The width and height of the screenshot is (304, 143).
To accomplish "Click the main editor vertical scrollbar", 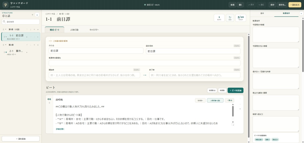I will [249, 86].
